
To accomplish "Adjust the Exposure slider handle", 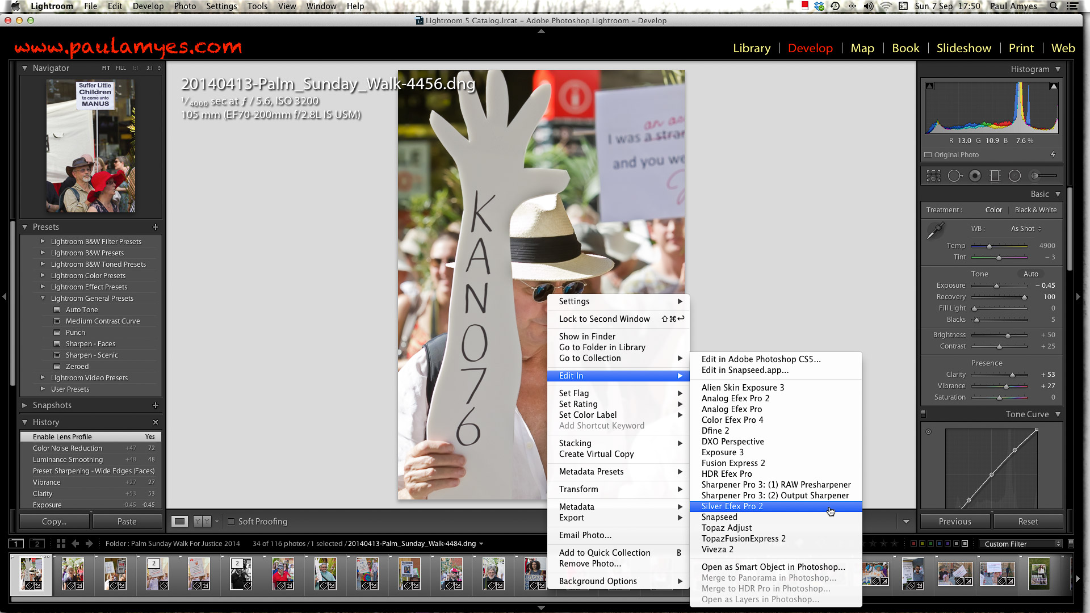I will [x=996, y=286].
